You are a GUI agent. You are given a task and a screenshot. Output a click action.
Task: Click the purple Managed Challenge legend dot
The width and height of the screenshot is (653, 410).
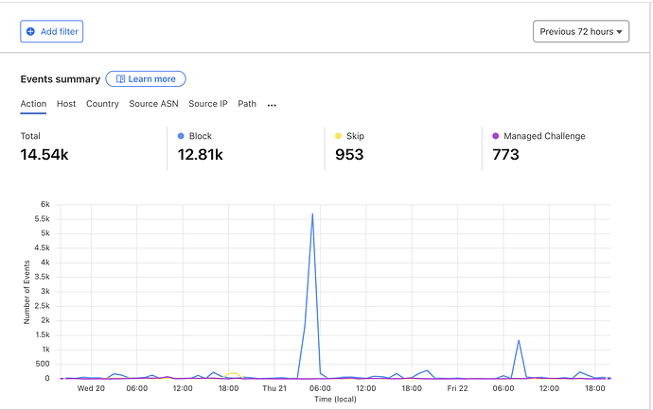[496, 136]
